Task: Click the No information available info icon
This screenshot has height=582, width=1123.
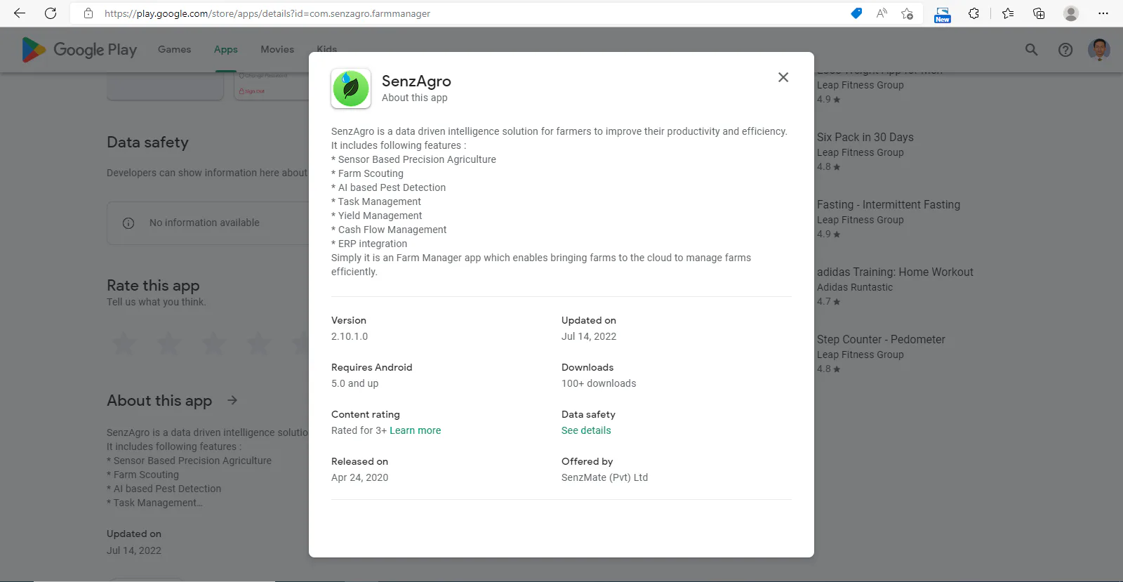Action: click(128, 223)
